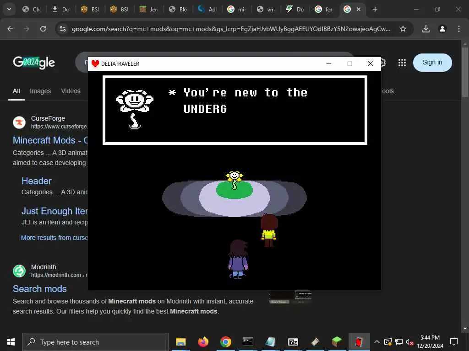Minimize the DELTATRAVELER window

click(x=329, y=64)
